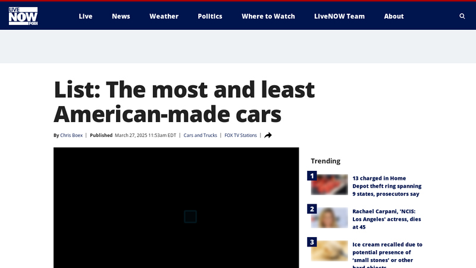This screenshot has height=268, width=476.
Task: Go to Weather section
Action: [164, 16]
